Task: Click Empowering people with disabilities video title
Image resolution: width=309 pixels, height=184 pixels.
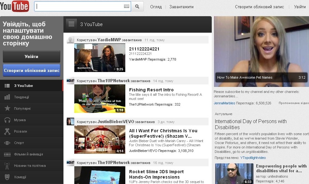Action: pos(281,168)
